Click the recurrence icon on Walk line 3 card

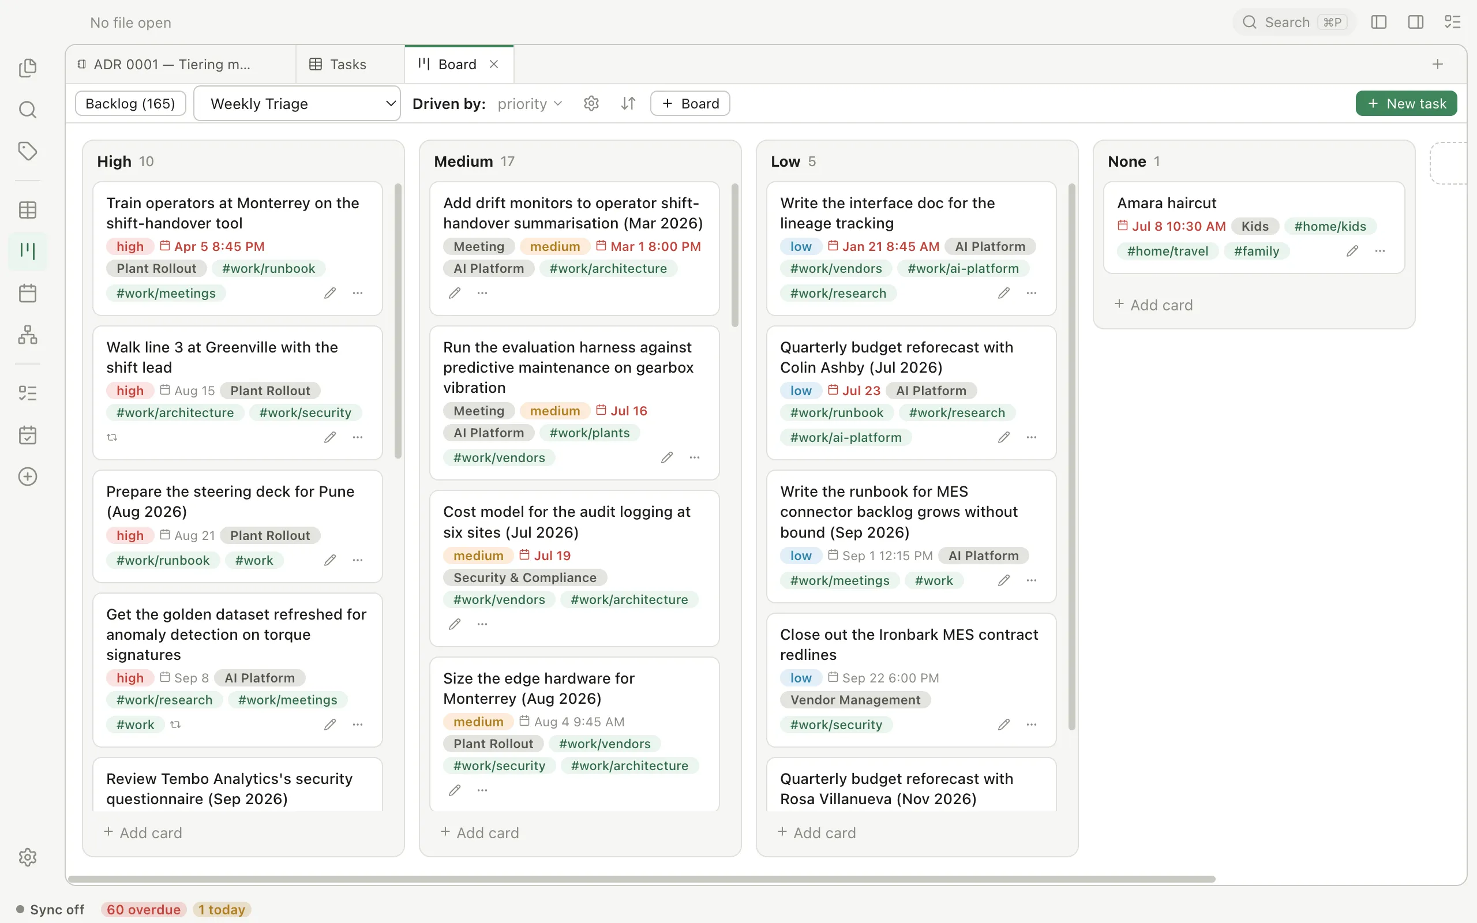pos(112,437)
